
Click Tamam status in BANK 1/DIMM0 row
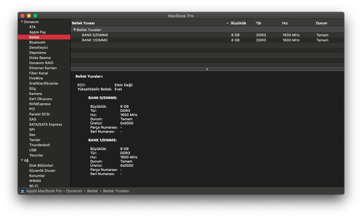[322, 40]
